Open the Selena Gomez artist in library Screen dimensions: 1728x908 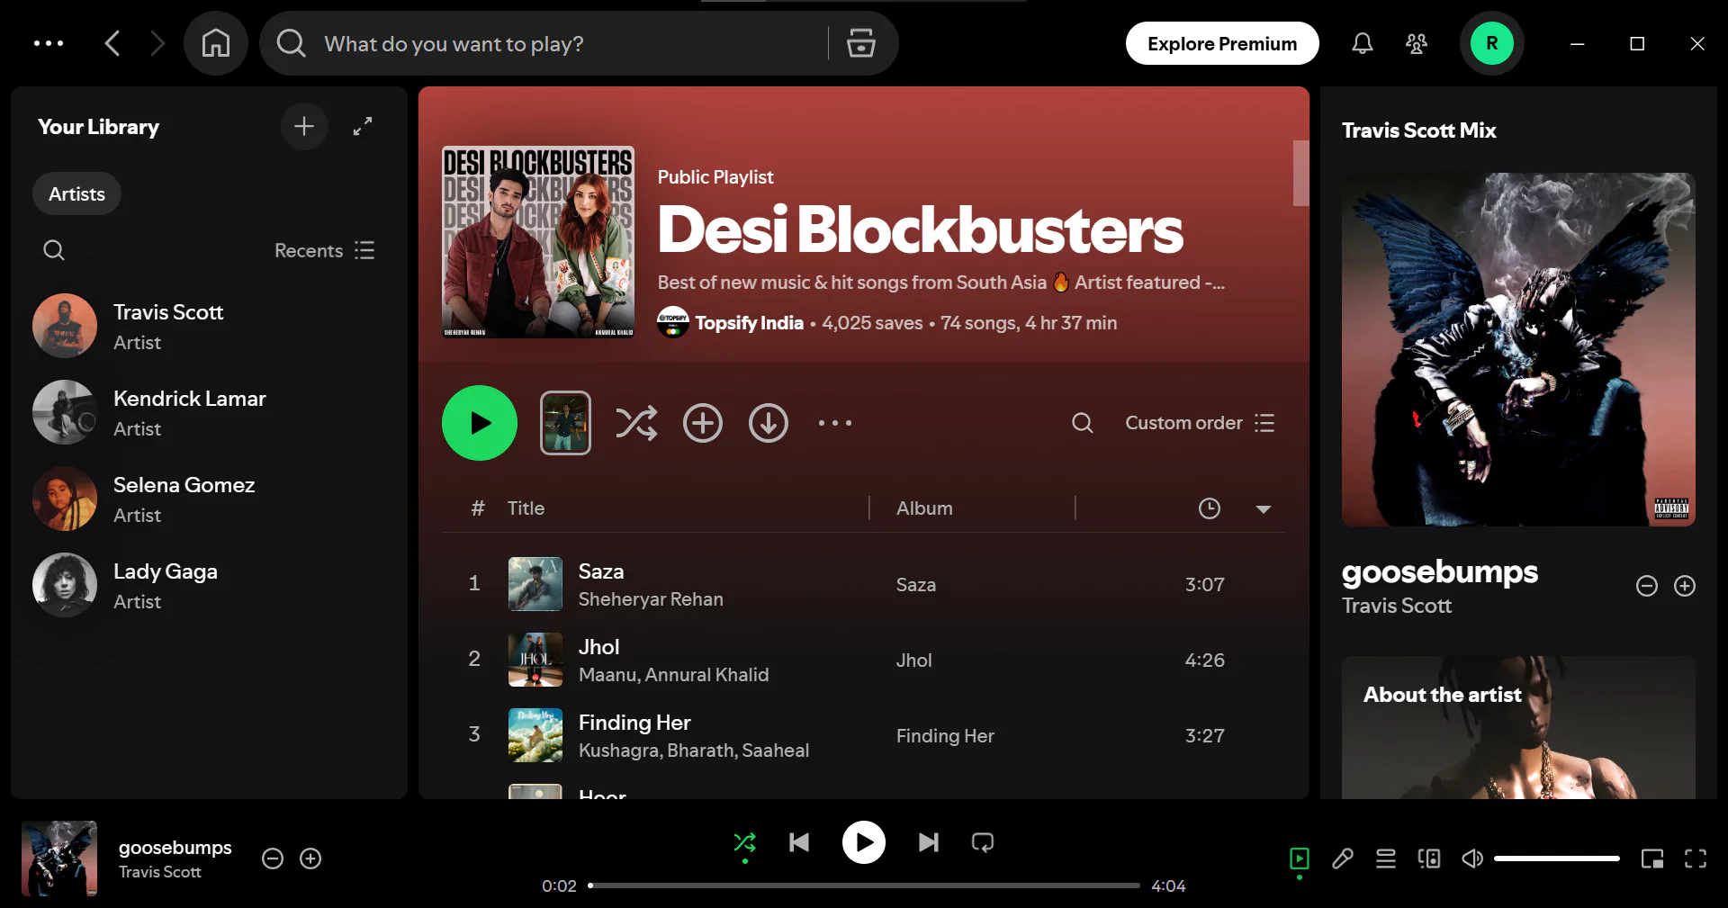pos(209,499)
